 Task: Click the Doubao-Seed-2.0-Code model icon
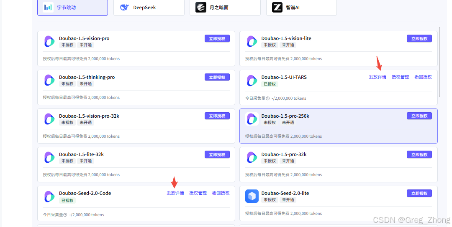tap(49, 197)
